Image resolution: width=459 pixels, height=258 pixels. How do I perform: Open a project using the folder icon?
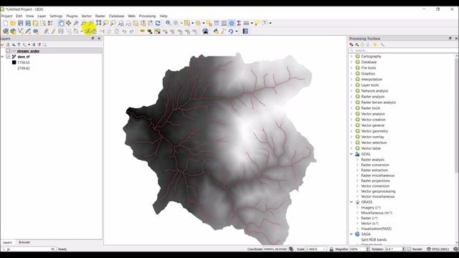tap(13, 23)
